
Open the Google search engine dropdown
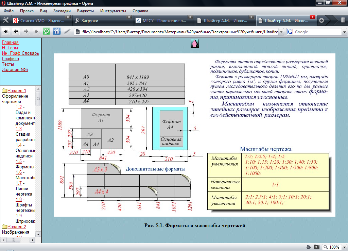coord(344,32)
